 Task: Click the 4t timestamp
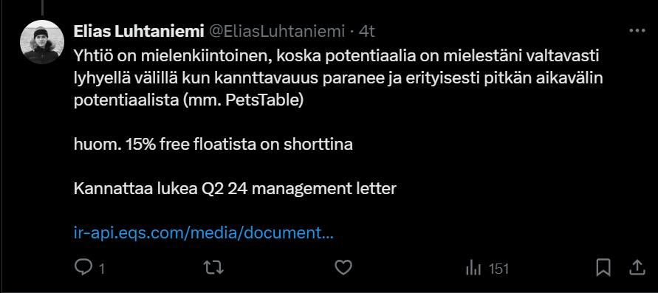click(366, 32)
